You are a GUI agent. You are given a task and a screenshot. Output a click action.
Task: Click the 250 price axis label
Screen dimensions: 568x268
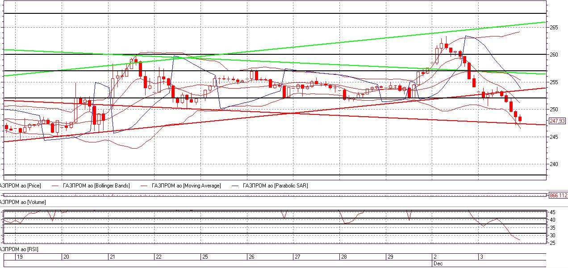(554, 110)
